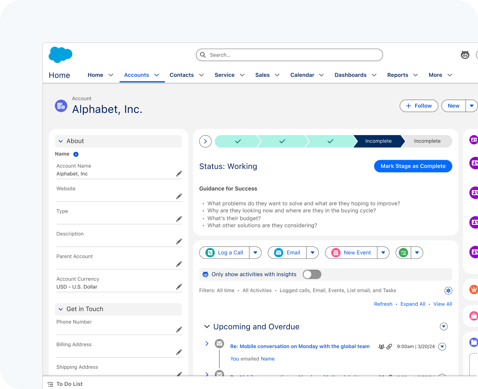Edit the Account Currency field pencil

(179, 286)
